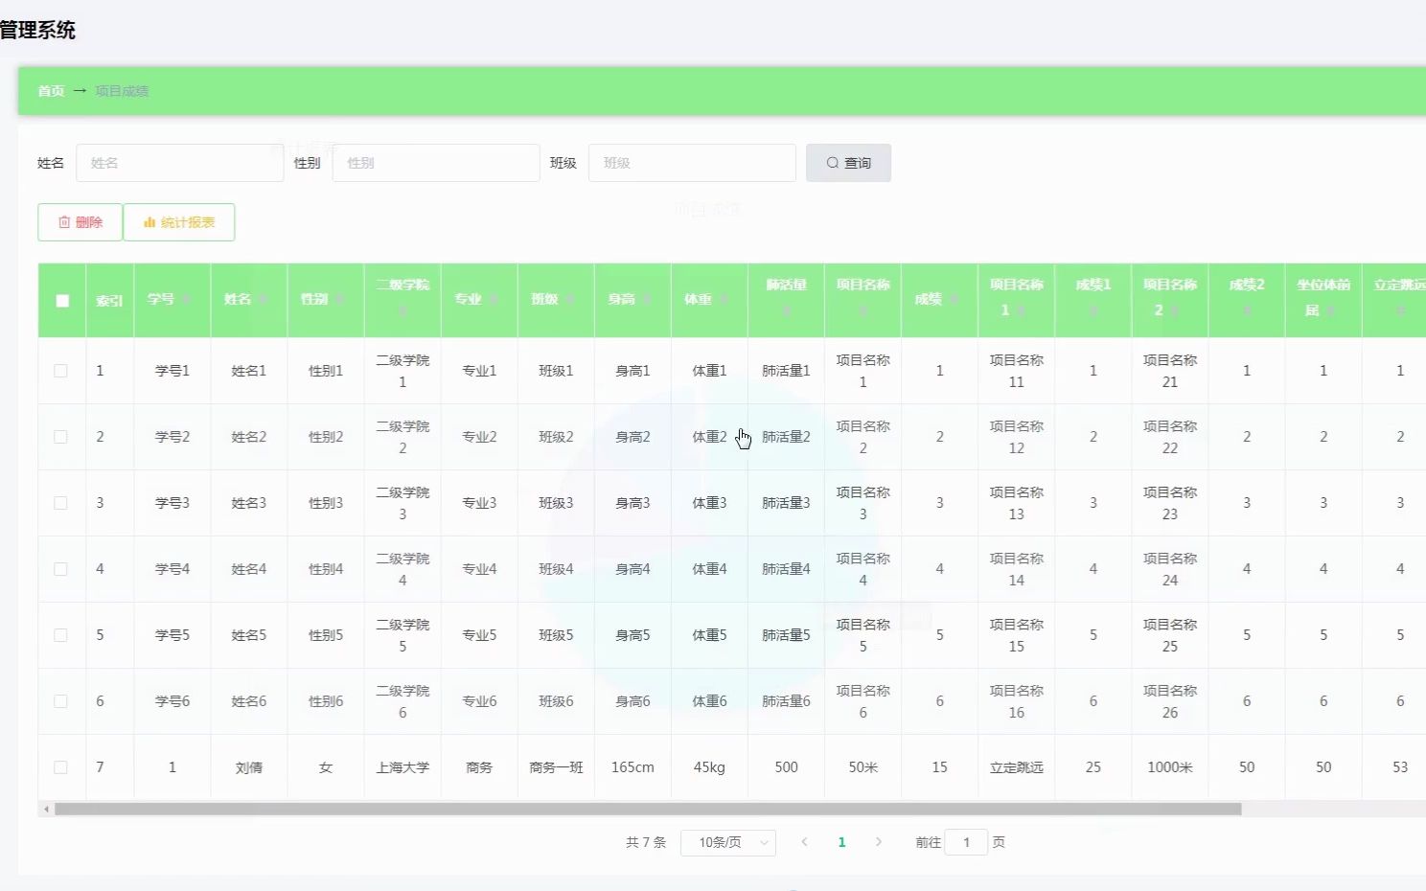Screen dimensions: 1426x891
Task: Sort the table by the 专业 column arrows
Action: click(494, 300)
